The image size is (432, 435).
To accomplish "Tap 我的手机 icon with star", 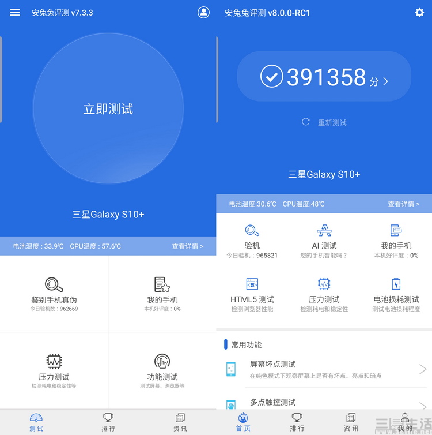I will point(162,284).
